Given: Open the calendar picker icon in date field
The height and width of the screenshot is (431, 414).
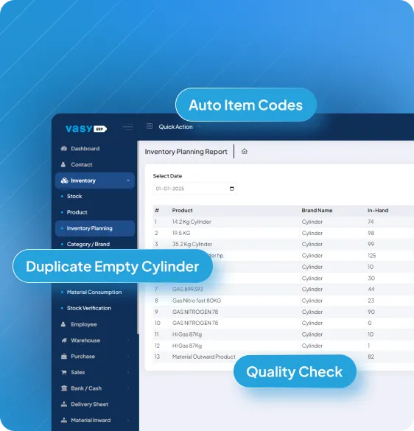Looking at the screenshot, I should coord(232,189).
